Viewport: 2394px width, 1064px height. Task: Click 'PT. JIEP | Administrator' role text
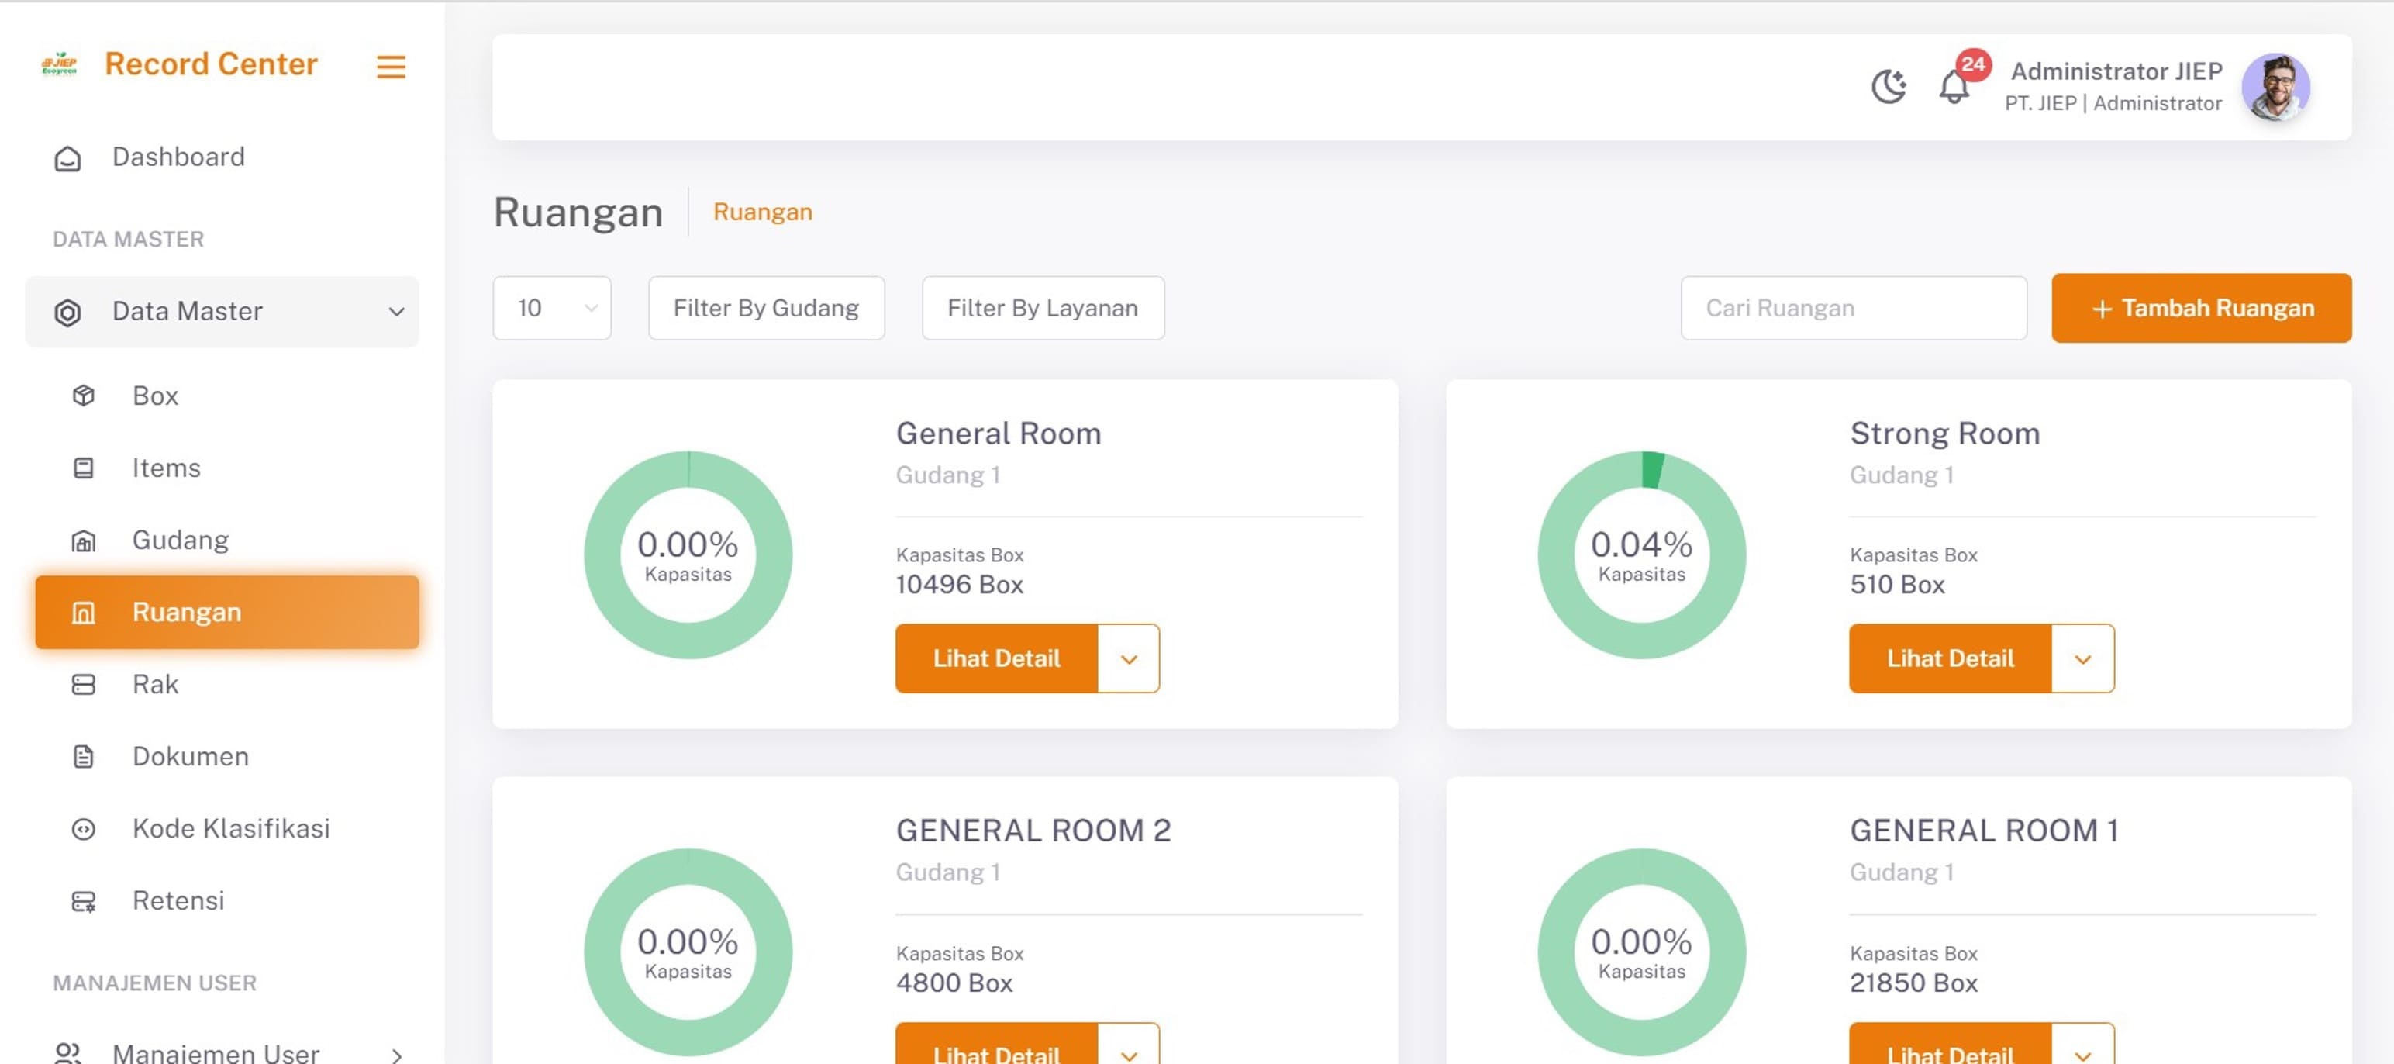click(2113, 103)
